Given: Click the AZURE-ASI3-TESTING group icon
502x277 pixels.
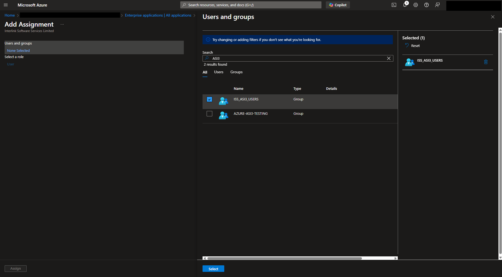Looking at the screenshot, I should tap(223, 115).
